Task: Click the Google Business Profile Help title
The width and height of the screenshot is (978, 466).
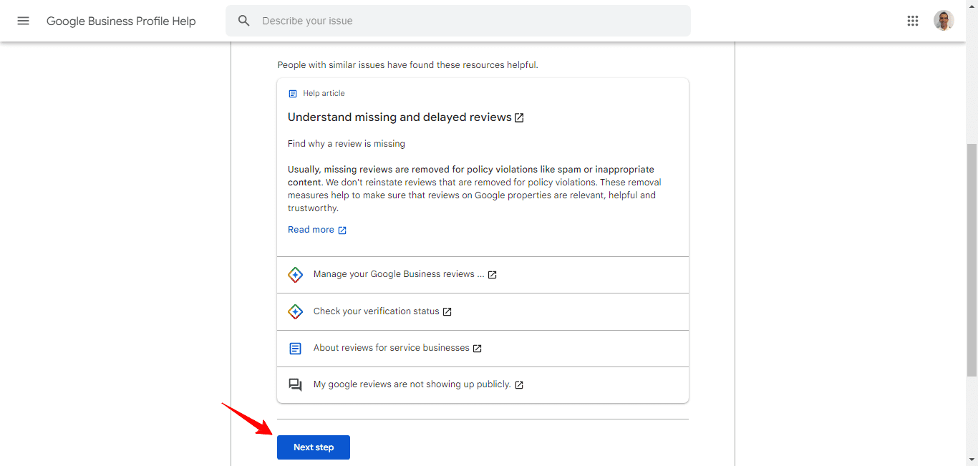Action: 121,21
